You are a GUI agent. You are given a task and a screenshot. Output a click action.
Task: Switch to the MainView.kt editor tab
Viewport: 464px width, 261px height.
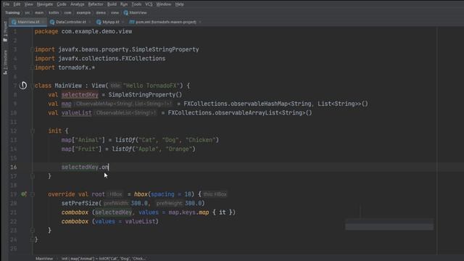point(28,22)
